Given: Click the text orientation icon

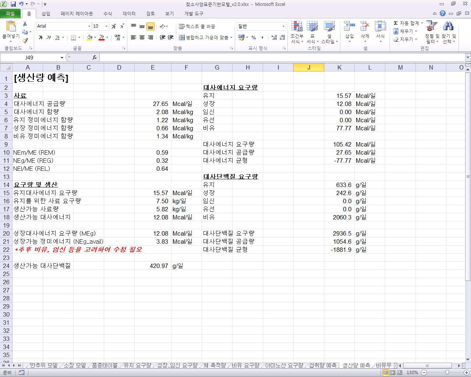Looking at the screenshot, I should tap(162, 27).
